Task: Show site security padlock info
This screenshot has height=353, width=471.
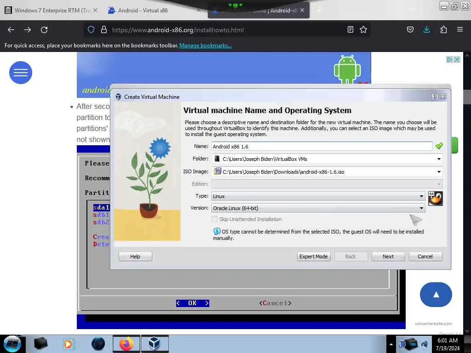Action: click(x=104, y=29)
